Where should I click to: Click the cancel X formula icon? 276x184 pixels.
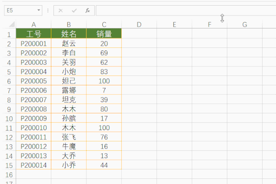coord(60,10)
